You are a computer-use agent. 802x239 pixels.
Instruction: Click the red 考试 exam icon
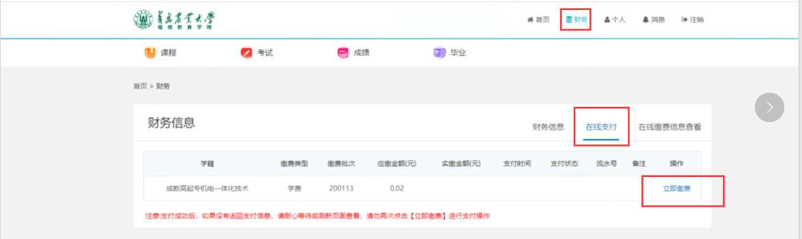pyautogui.click(x=246, y=53)
